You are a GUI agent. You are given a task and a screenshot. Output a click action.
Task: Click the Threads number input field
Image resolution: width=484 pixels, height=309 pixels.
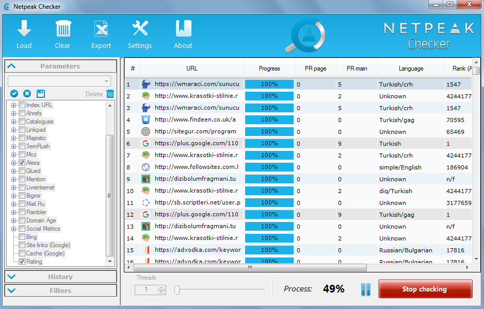147,289
